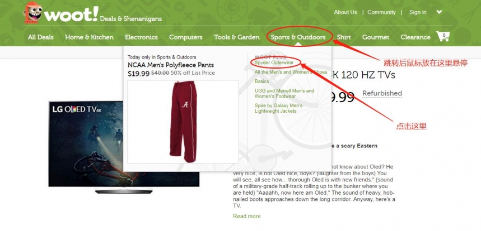
Task: Open the Shirt category
Action: [344, 37]
